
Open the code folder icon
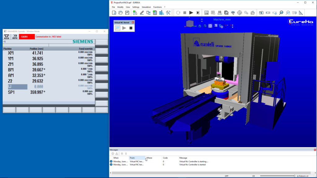coord(253,13)
